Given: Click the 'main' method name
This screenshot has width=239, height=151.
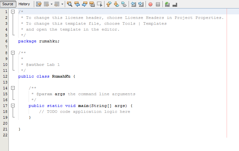Looking at the screenshot, I should (83, 106).
